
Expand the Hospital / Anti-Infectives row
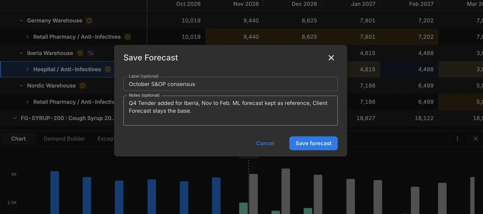28,69
